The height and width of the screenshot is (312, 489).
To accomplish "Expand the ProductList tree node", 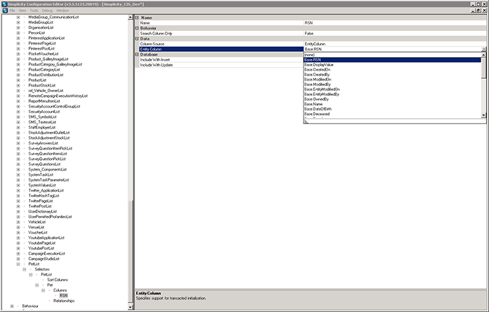I will pyautogui.click(x=18, y=80).
